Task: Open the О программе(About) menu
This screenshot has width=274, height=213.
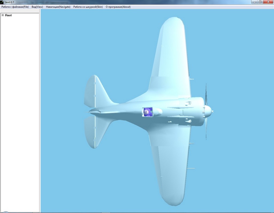Action: tap(118, 7)
